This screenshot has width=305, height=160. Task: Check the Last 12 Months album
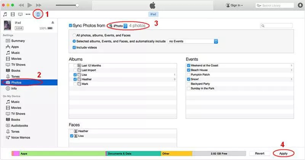point(75,65)
